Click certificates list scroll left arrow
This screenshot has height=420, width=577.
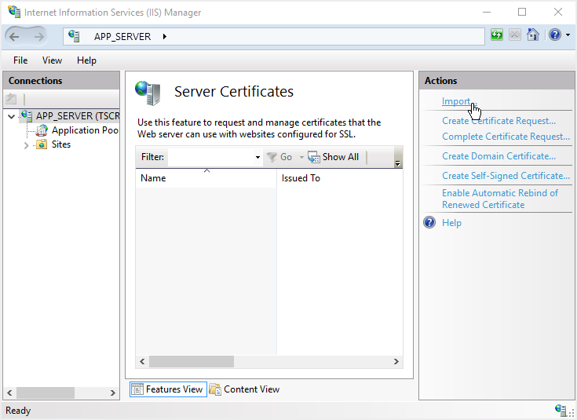[142, 361]
